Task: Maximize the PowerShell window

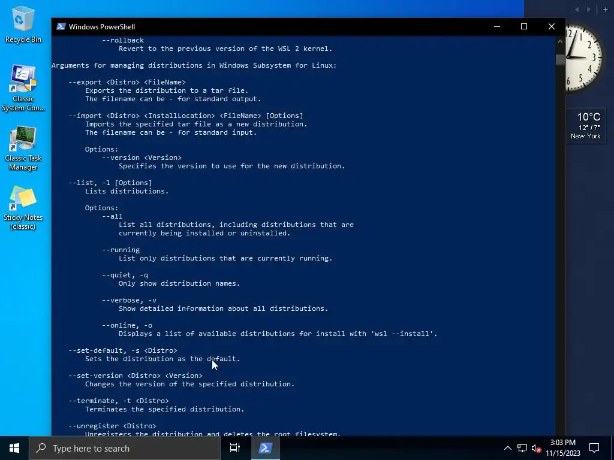Action: [524, 26]
